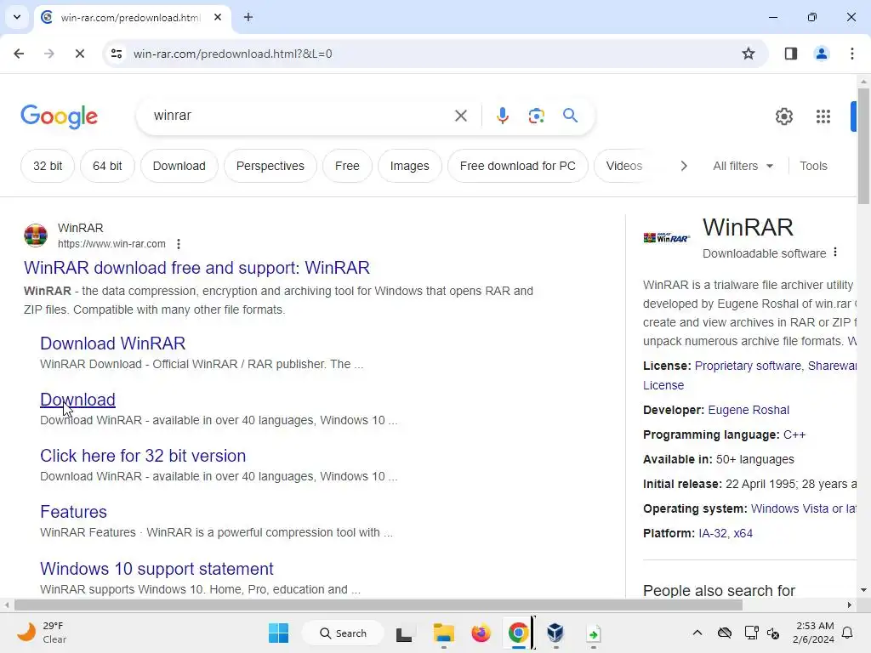Click the browser back arrow
This screenshot has width=871, height=653.
tap(19, 54)
